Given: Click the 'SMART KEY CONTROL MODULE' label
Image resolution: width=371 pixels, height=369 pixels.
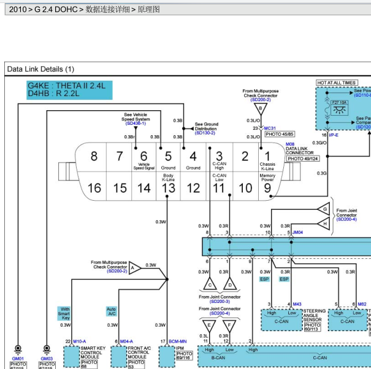Looking at the screenshot, I should tap(93, 352).
